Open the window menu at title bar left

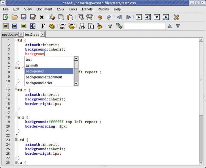coord(3,2)
